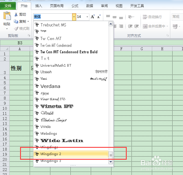
Task: Choose Vrinda font
Action: point(71,127)
